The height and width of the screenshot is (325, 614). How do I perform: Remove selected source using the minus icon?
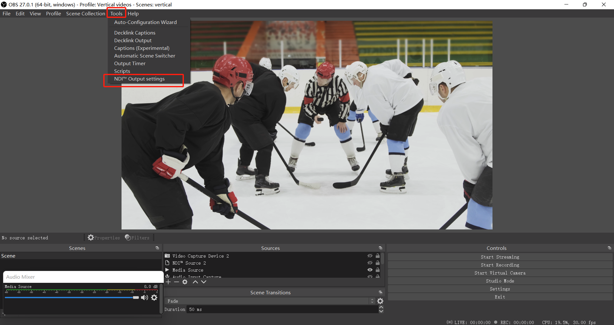click(177, 282)
